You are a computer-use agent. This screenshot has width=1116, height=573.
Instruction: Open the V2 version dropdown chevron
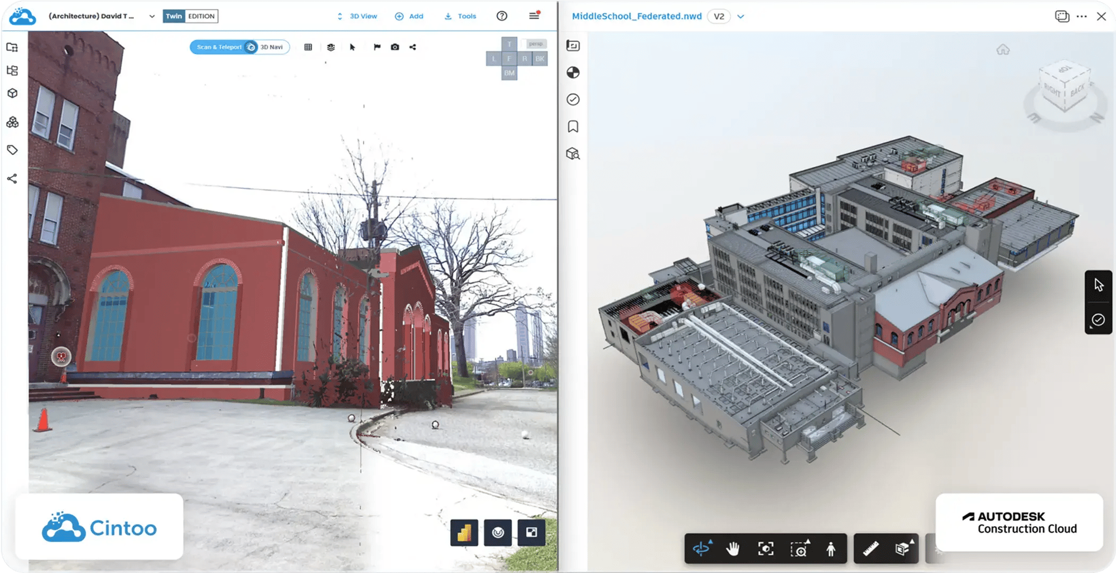pos(740,16)
